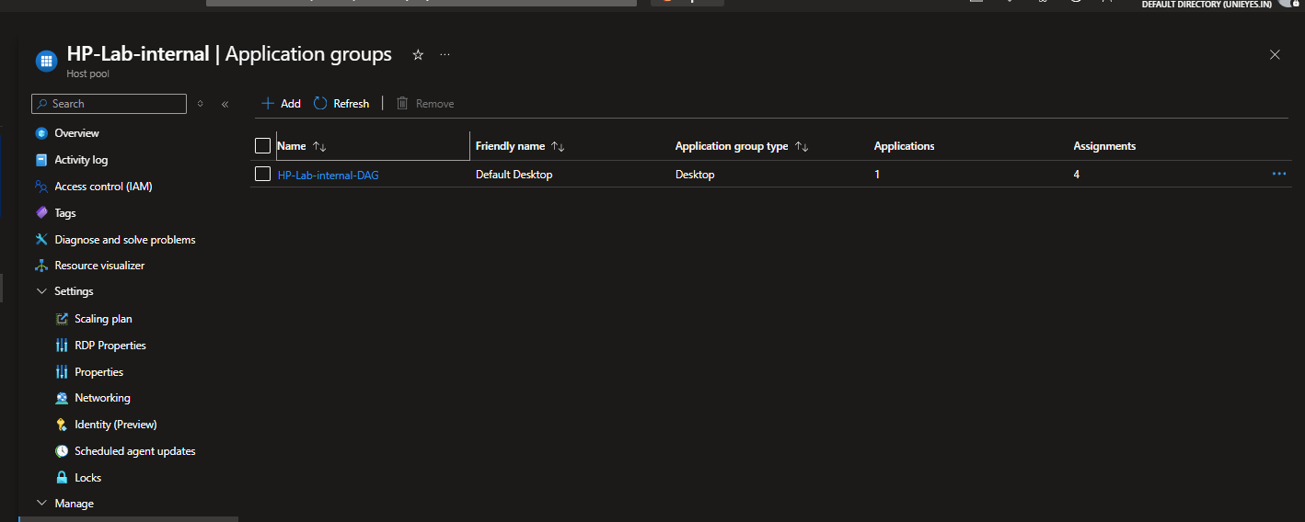Image resolution: width=1305 pixels, height=522 pixels.
Task: Favorite this page with the star icon
Action: (x=418, y=55)
